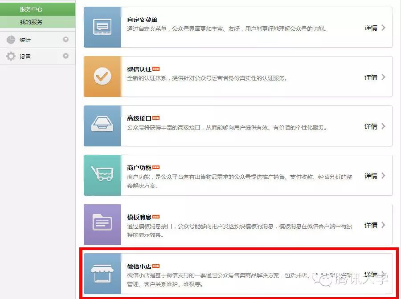Click the 微信小店 title text
This screenshot has width=401, height=299.
coord(139,267)
